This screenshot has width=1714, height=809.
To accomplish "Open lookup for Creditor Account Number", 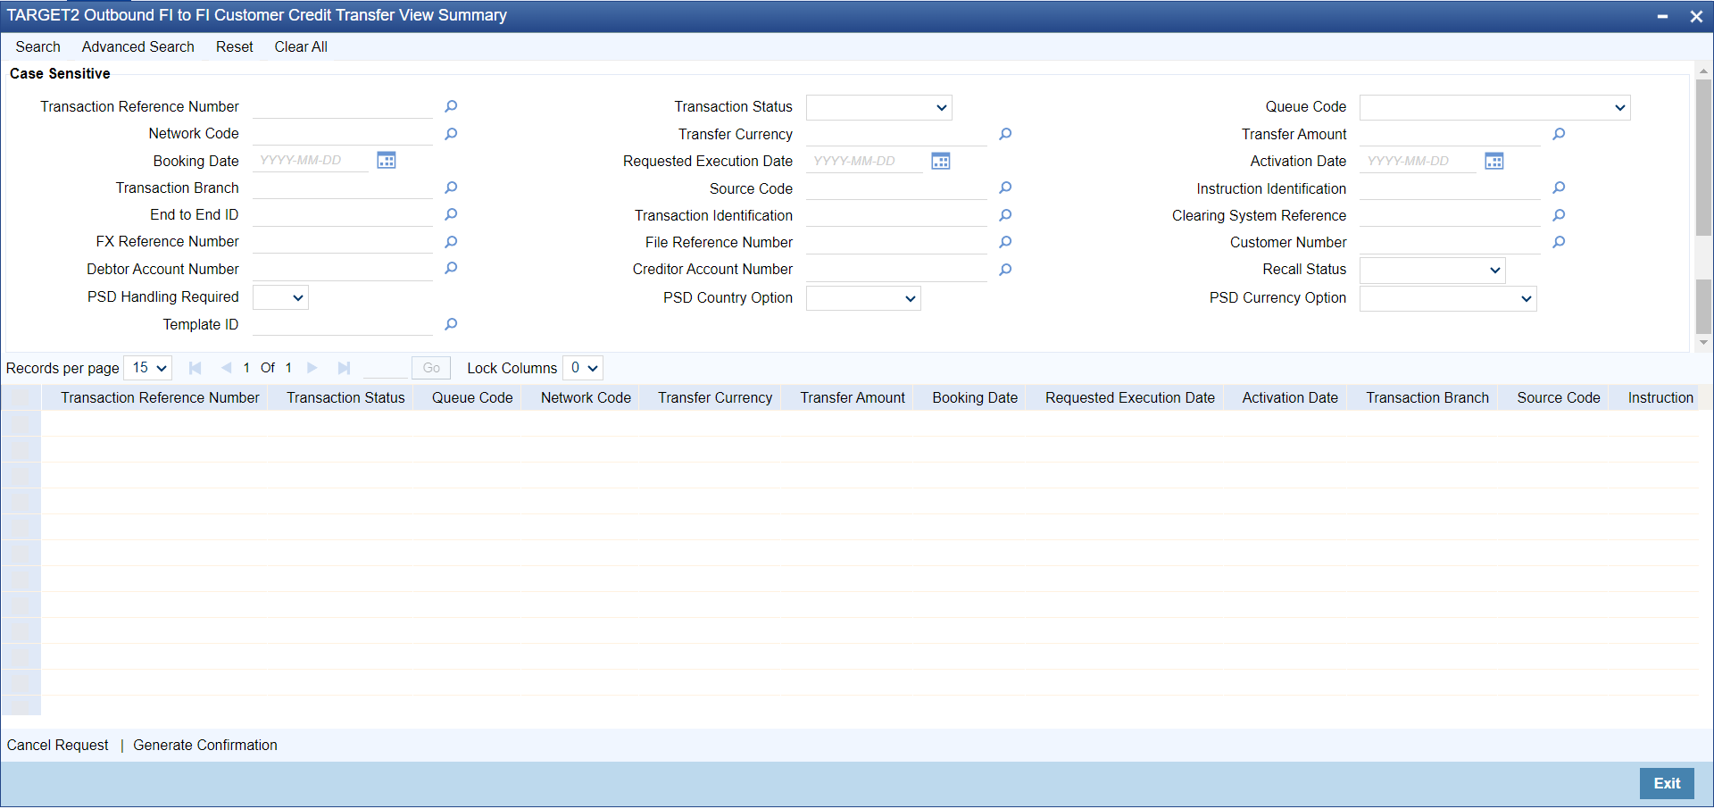I will click(x=1005, y=270).
